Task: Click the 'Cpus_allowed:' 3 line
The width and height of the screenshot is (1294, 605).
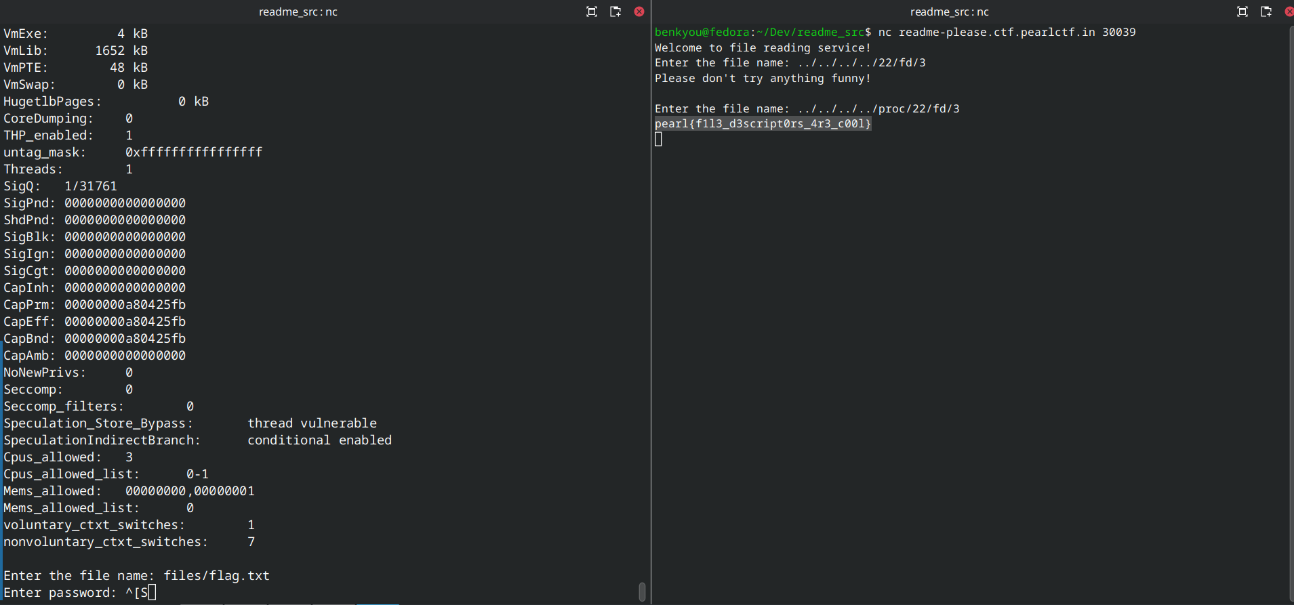Action: coord(68,457)
